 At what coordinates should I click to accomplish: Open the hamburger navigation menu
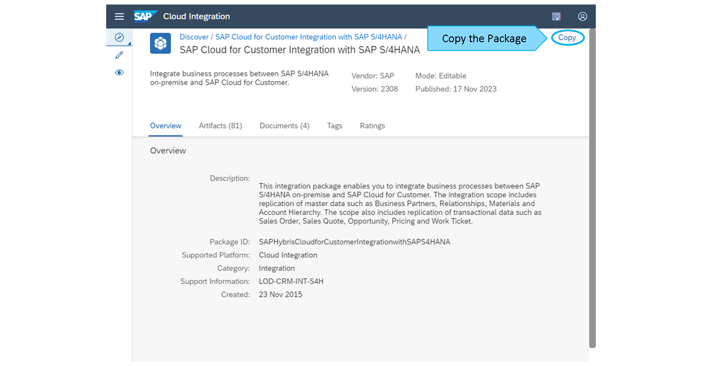point(119,17)
